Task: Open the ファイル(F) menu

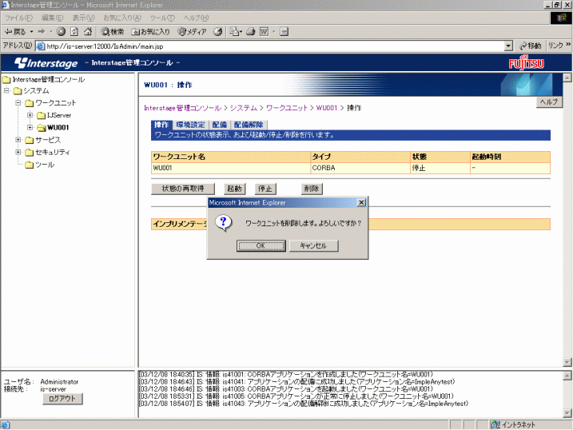Action: pyautogui.click(x=18, y=18)
